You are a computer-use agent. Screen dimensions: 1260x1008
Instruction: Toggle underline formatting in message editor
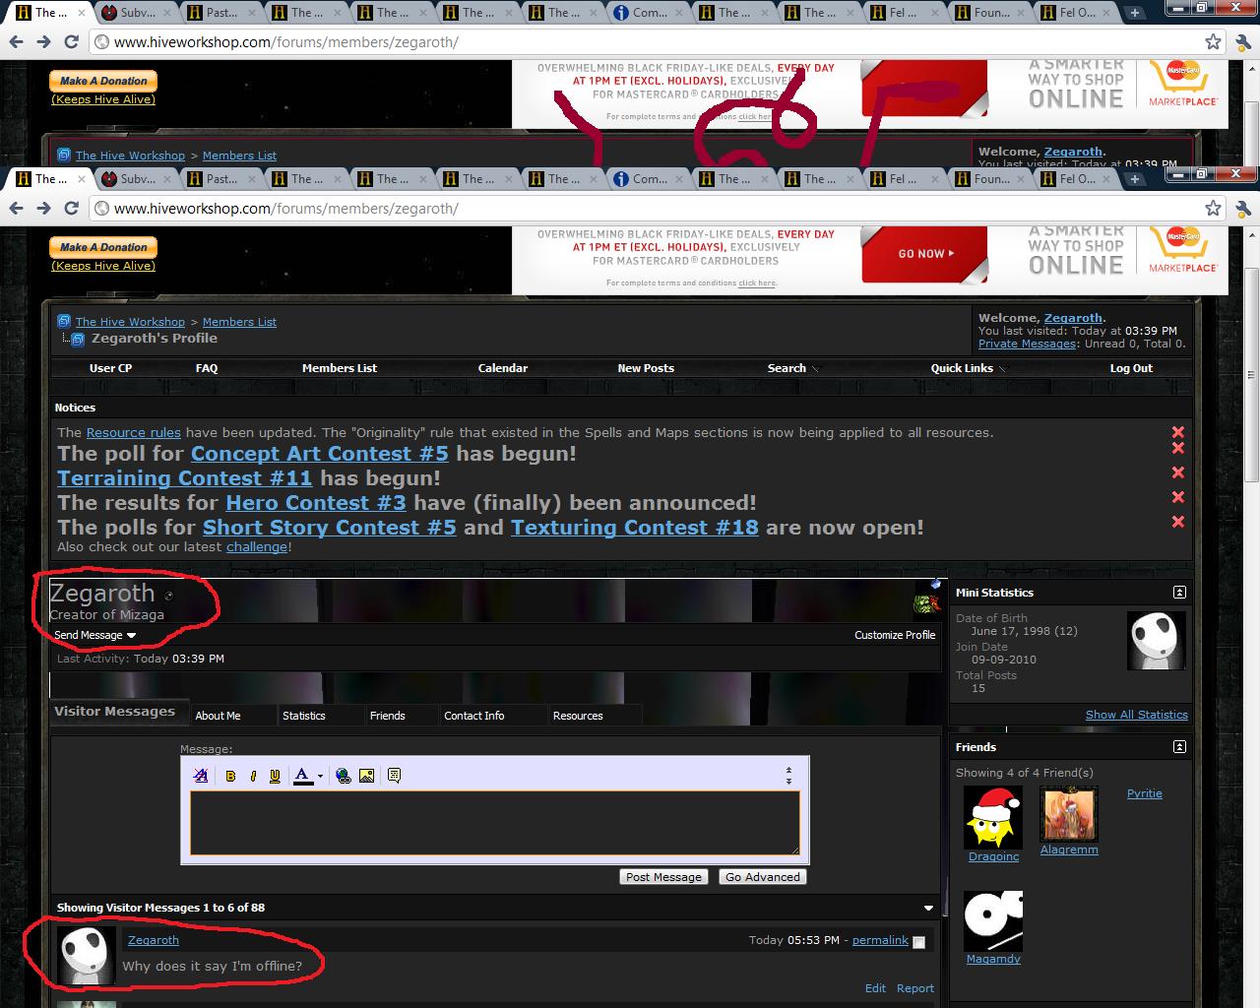[275, 776]
